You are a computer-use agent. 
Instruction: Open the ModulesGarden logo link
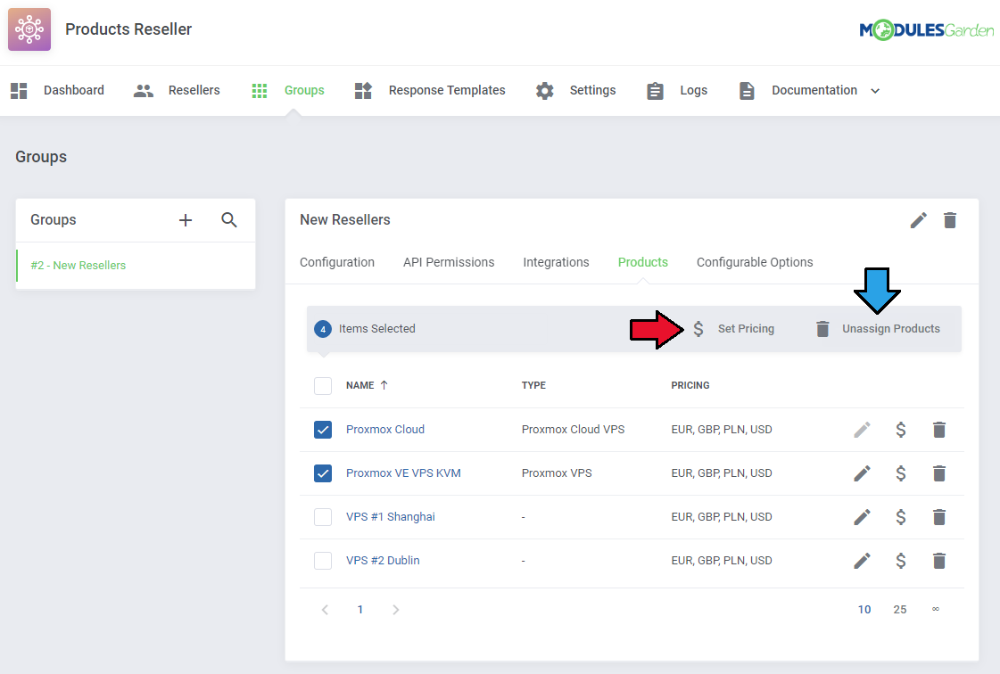coord(926,29)
